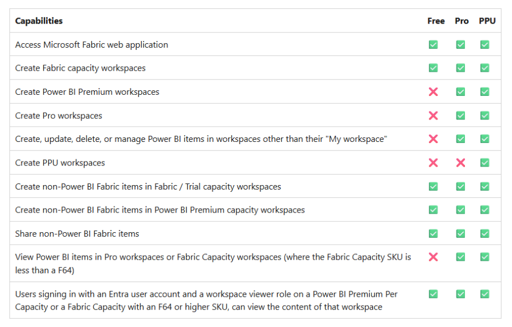Select the Pro column header
512x327 pixels.
(x=461, y=21)
